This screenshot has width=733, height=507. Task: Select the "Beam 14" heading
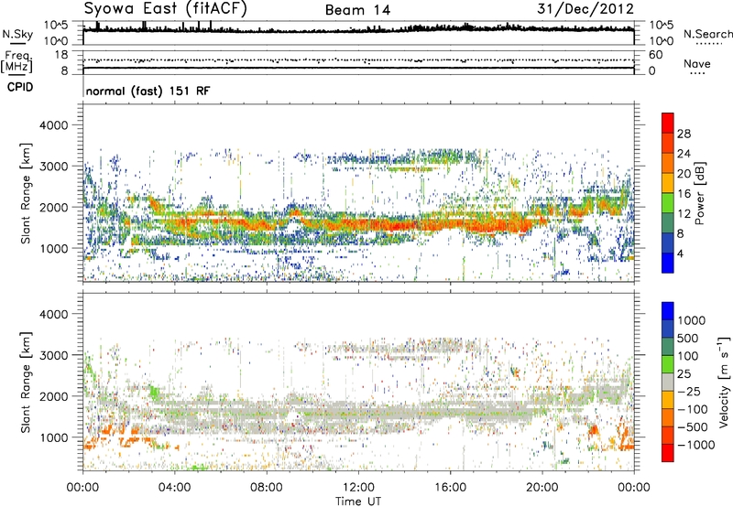click(x=357, y=10)
